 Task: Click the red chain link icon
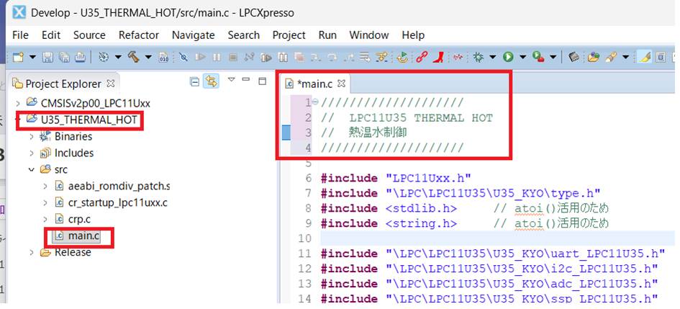click(x=422, y=57)
